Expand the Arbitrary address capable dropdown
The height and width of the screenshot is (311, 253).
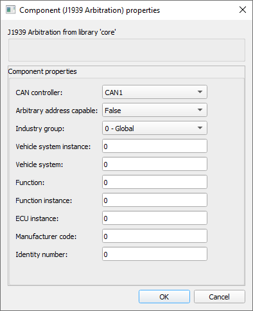[155, 110]
